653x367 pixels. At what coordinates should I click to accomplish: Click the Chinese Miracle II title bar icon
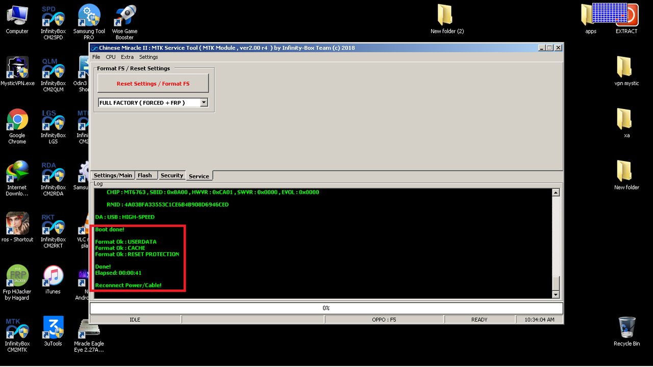[x=94, y=48]
